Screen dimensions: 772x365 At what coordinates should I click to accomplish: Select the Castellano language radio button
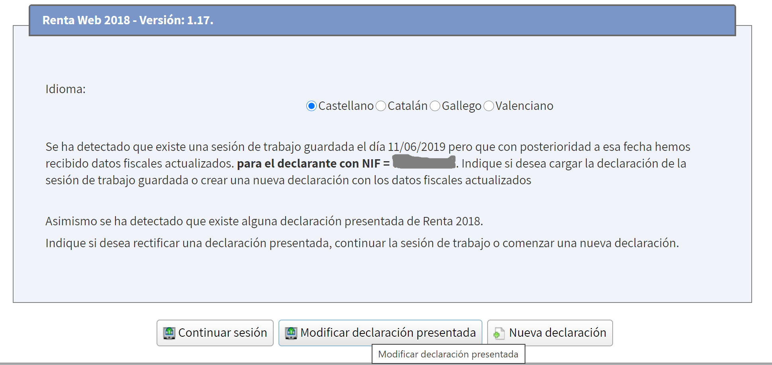click(x=312, y=106)
